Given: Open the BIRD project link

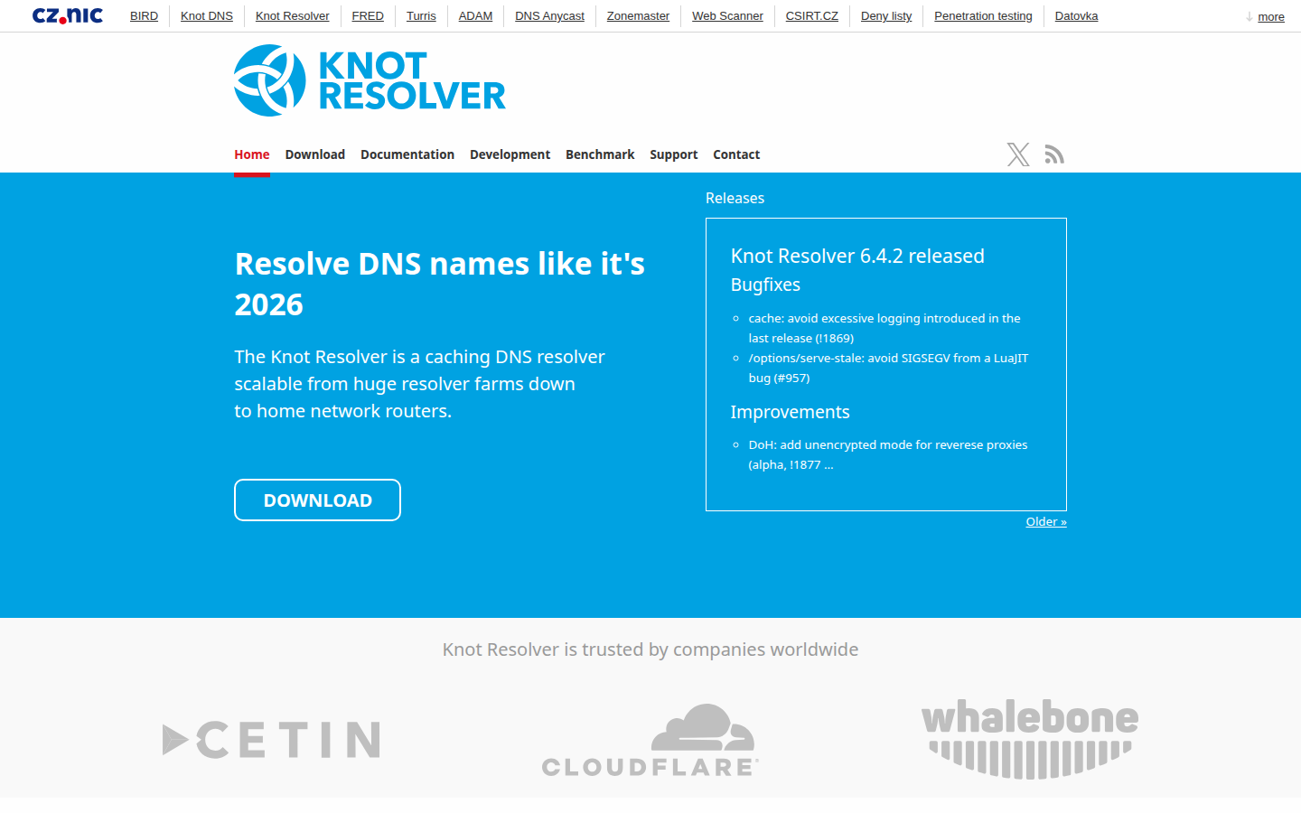Looking at the screenshot, I should 145,16.
